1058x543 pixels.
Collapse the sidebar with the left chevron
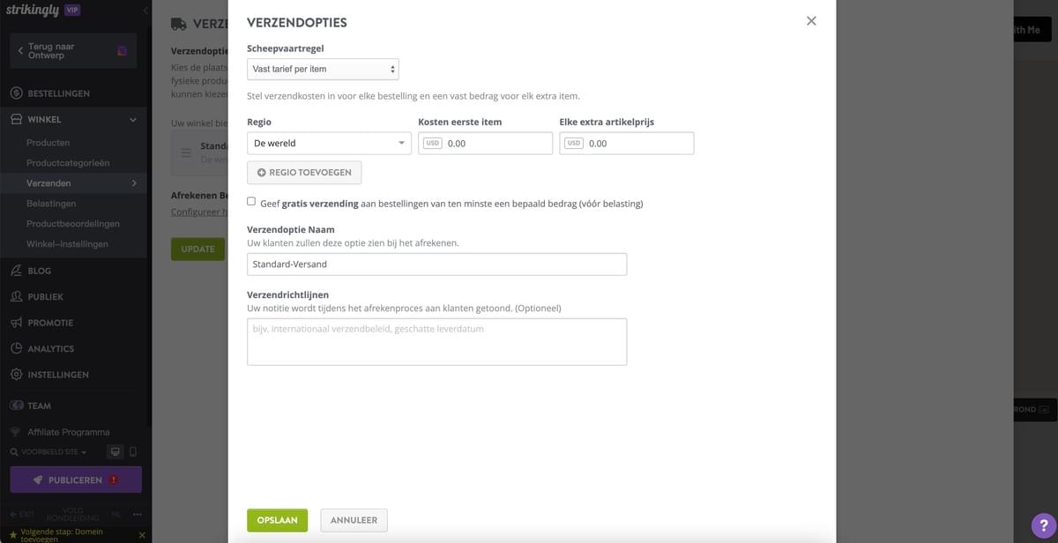(145, 11)
